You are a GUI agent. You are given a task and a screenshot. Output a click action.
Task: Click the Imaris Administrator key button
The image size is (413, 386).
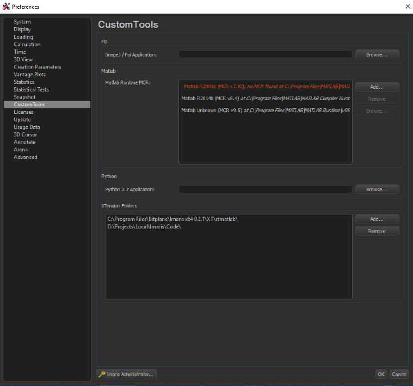pyautogui.click(x=126, y=374)
